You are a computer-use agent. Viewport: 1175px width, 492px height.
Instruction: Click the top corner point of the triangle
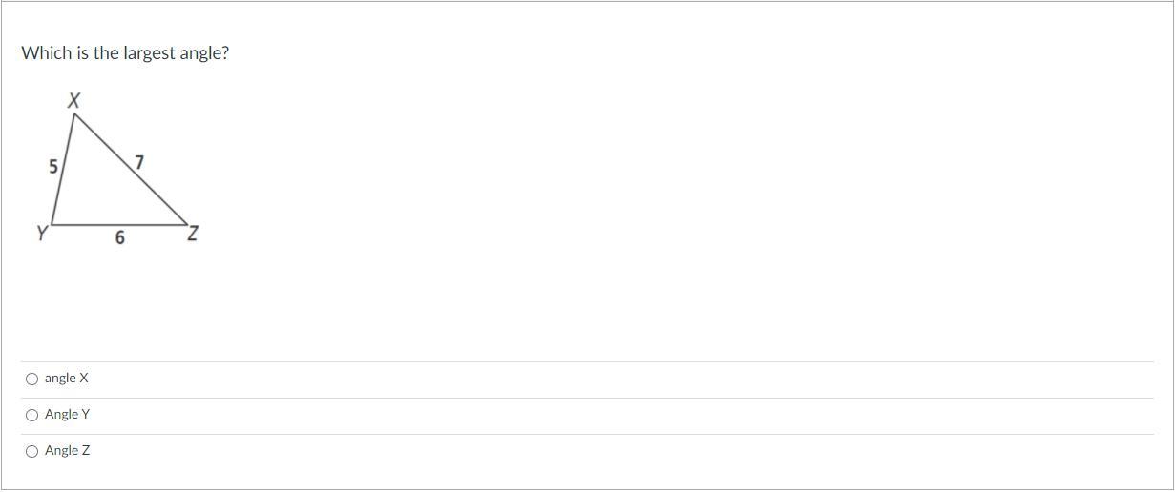(x=74, y=114)
